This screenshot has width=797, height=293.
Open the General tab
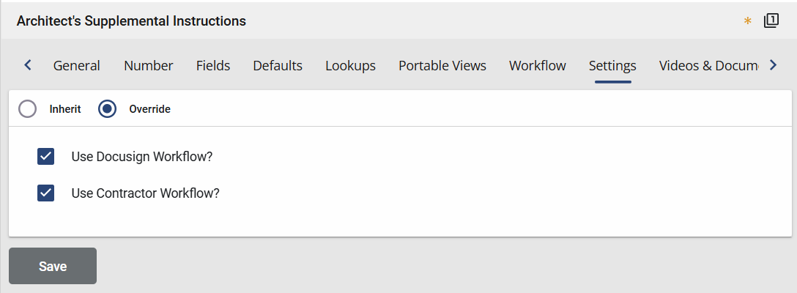click(x=77, y=66)
